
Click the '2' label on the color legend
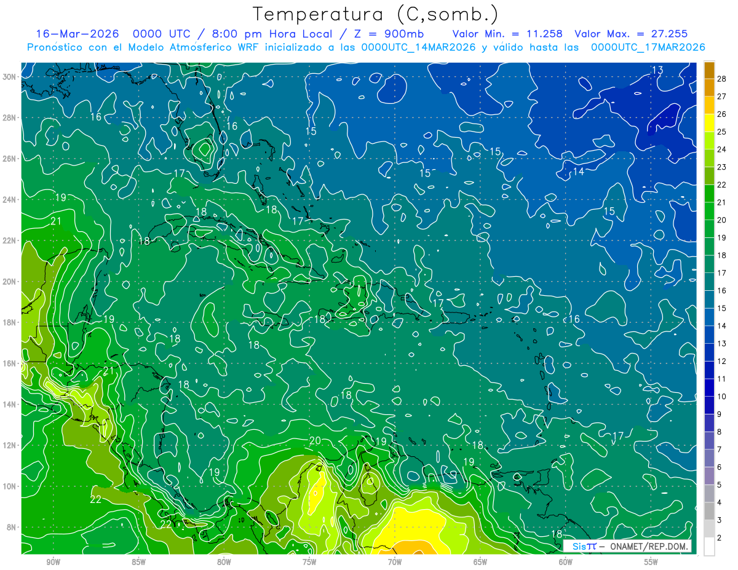click(x=720, y=538)
